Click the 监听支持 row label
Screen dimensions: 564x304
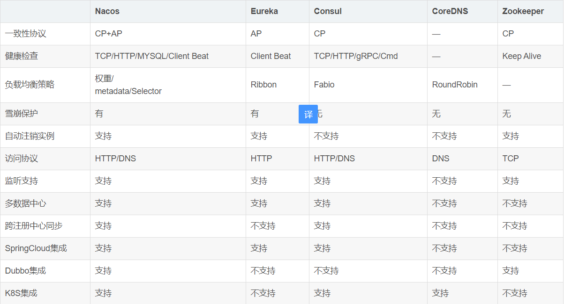coord(22,181)
